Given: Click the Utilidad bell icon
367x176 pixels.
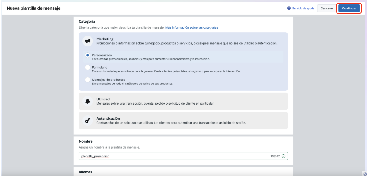Looking at the screenshot, I should click(88, 101).
